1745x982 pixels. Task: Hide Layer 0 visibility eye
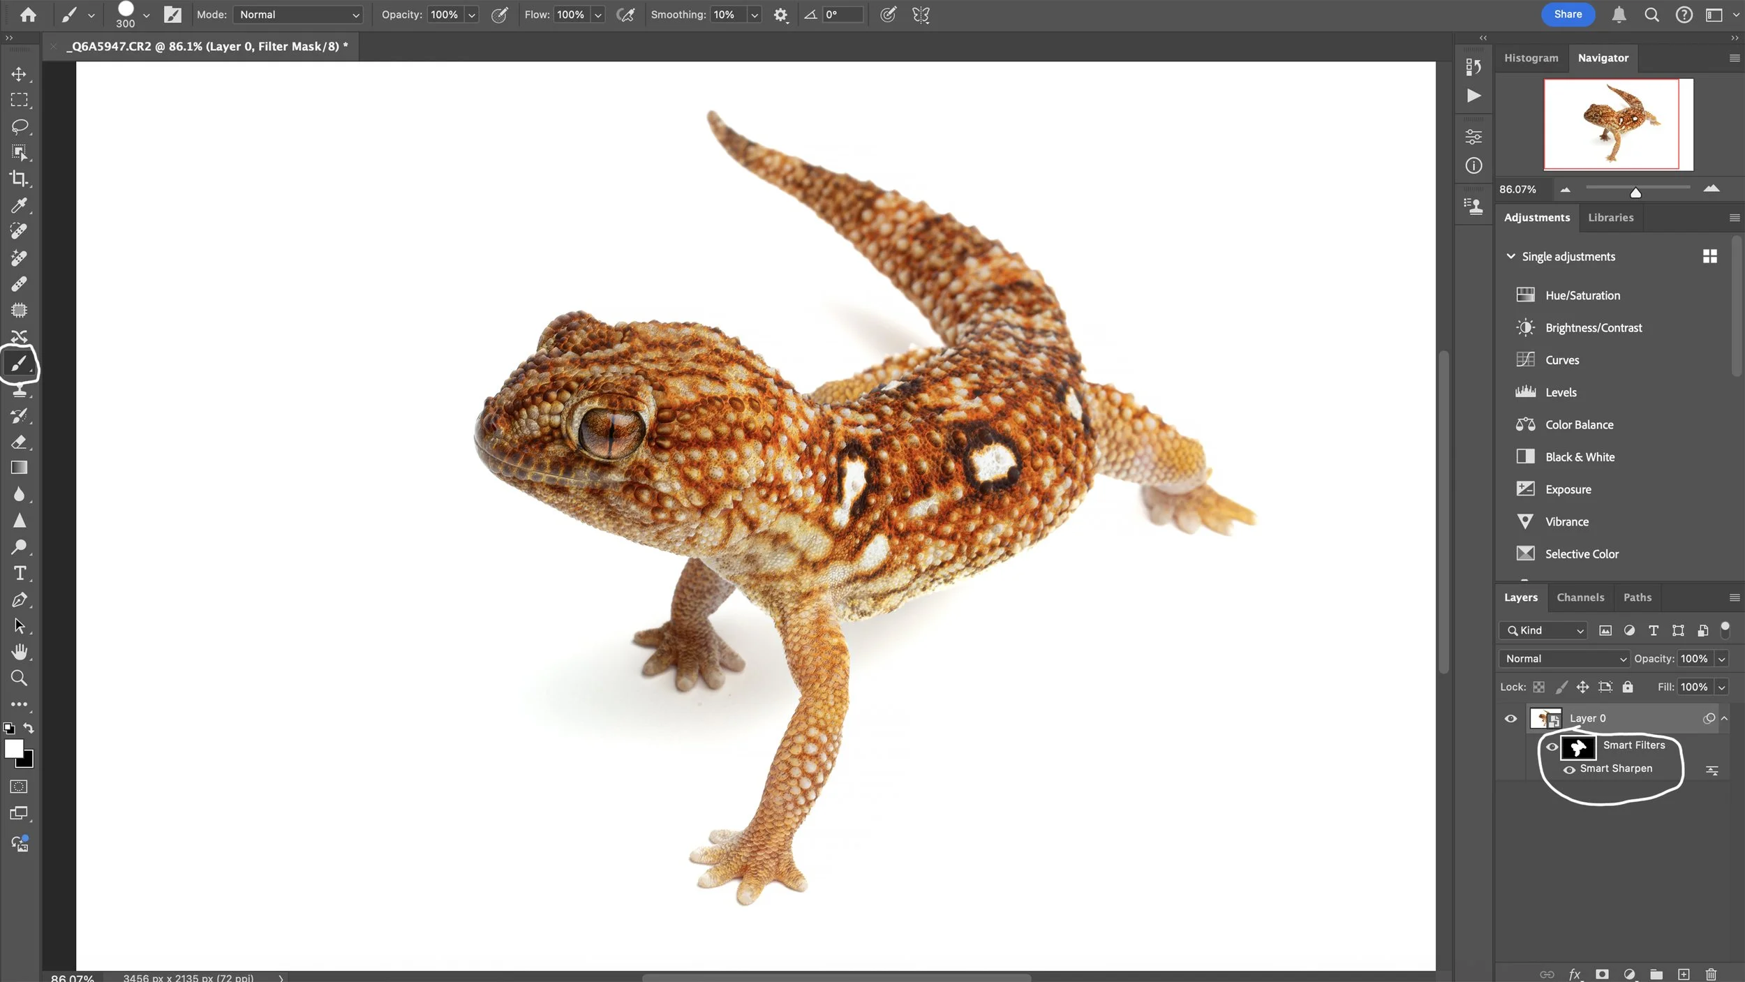(1510, 718)
